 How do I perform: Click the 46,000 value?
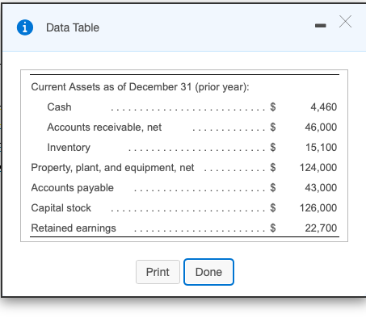click(x=321, y=128)
